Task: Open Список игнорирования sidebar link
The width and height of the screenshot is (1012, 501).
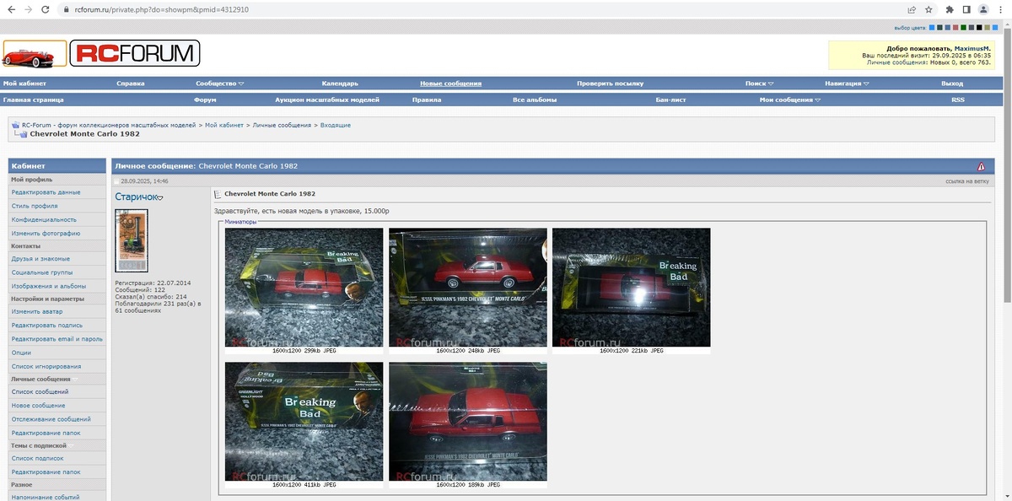Action: click(46, 366)
